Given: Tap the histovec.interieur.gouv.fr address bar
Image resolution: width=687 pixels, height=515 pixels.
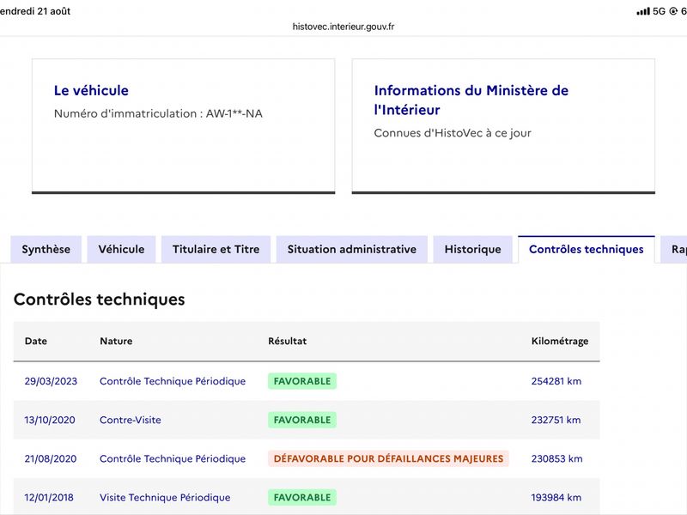Looking at the screenshot, I should (343, 27).
